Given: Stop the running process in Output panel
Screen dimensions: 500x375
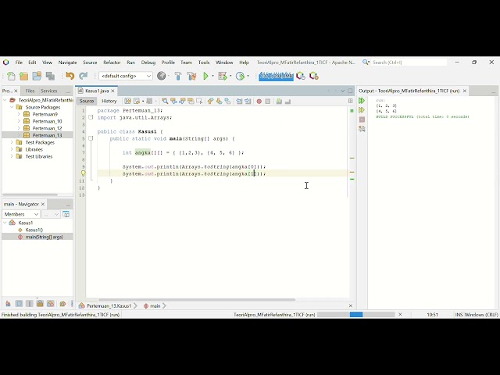Looking at the screenshot, I should (362, 120).
